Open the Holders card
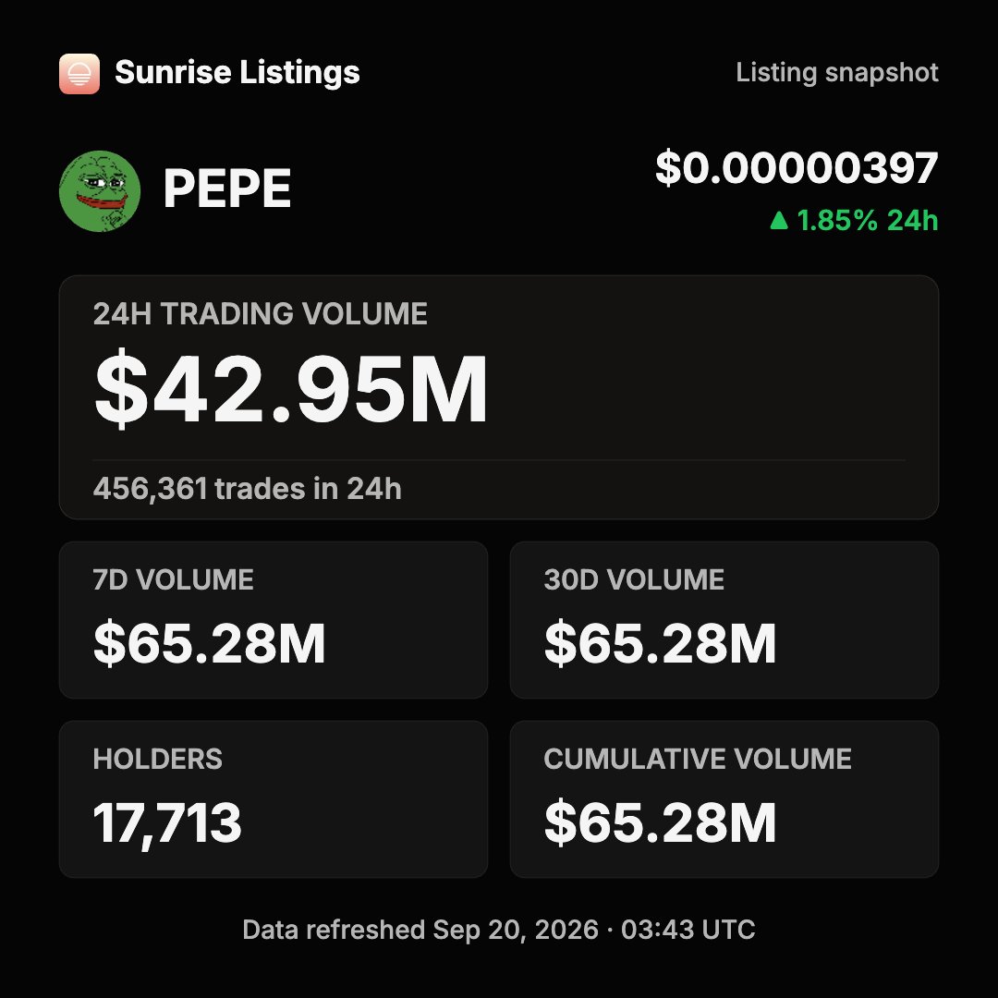Screen dimensions: 998x998 [x=274, y=799]
